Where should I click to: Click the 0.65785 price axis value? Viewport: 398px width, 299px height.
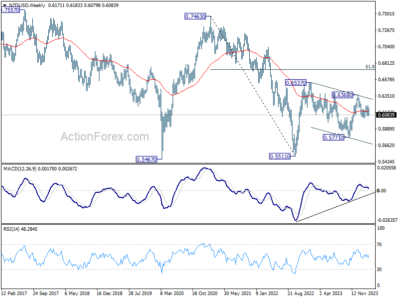tap(387, 80)
